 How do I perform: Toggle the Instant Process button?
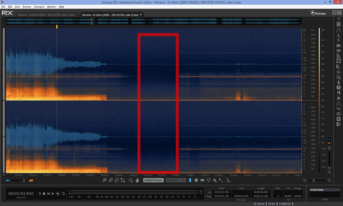[153, 180]
